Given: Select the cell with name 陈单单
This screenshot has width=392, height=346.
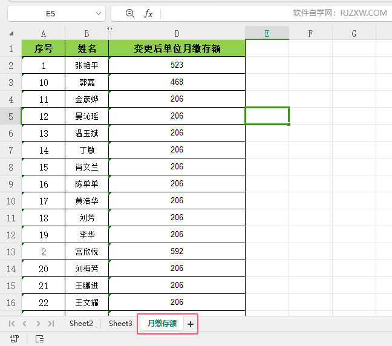Looking at the screenshot, I should point(87,184).
